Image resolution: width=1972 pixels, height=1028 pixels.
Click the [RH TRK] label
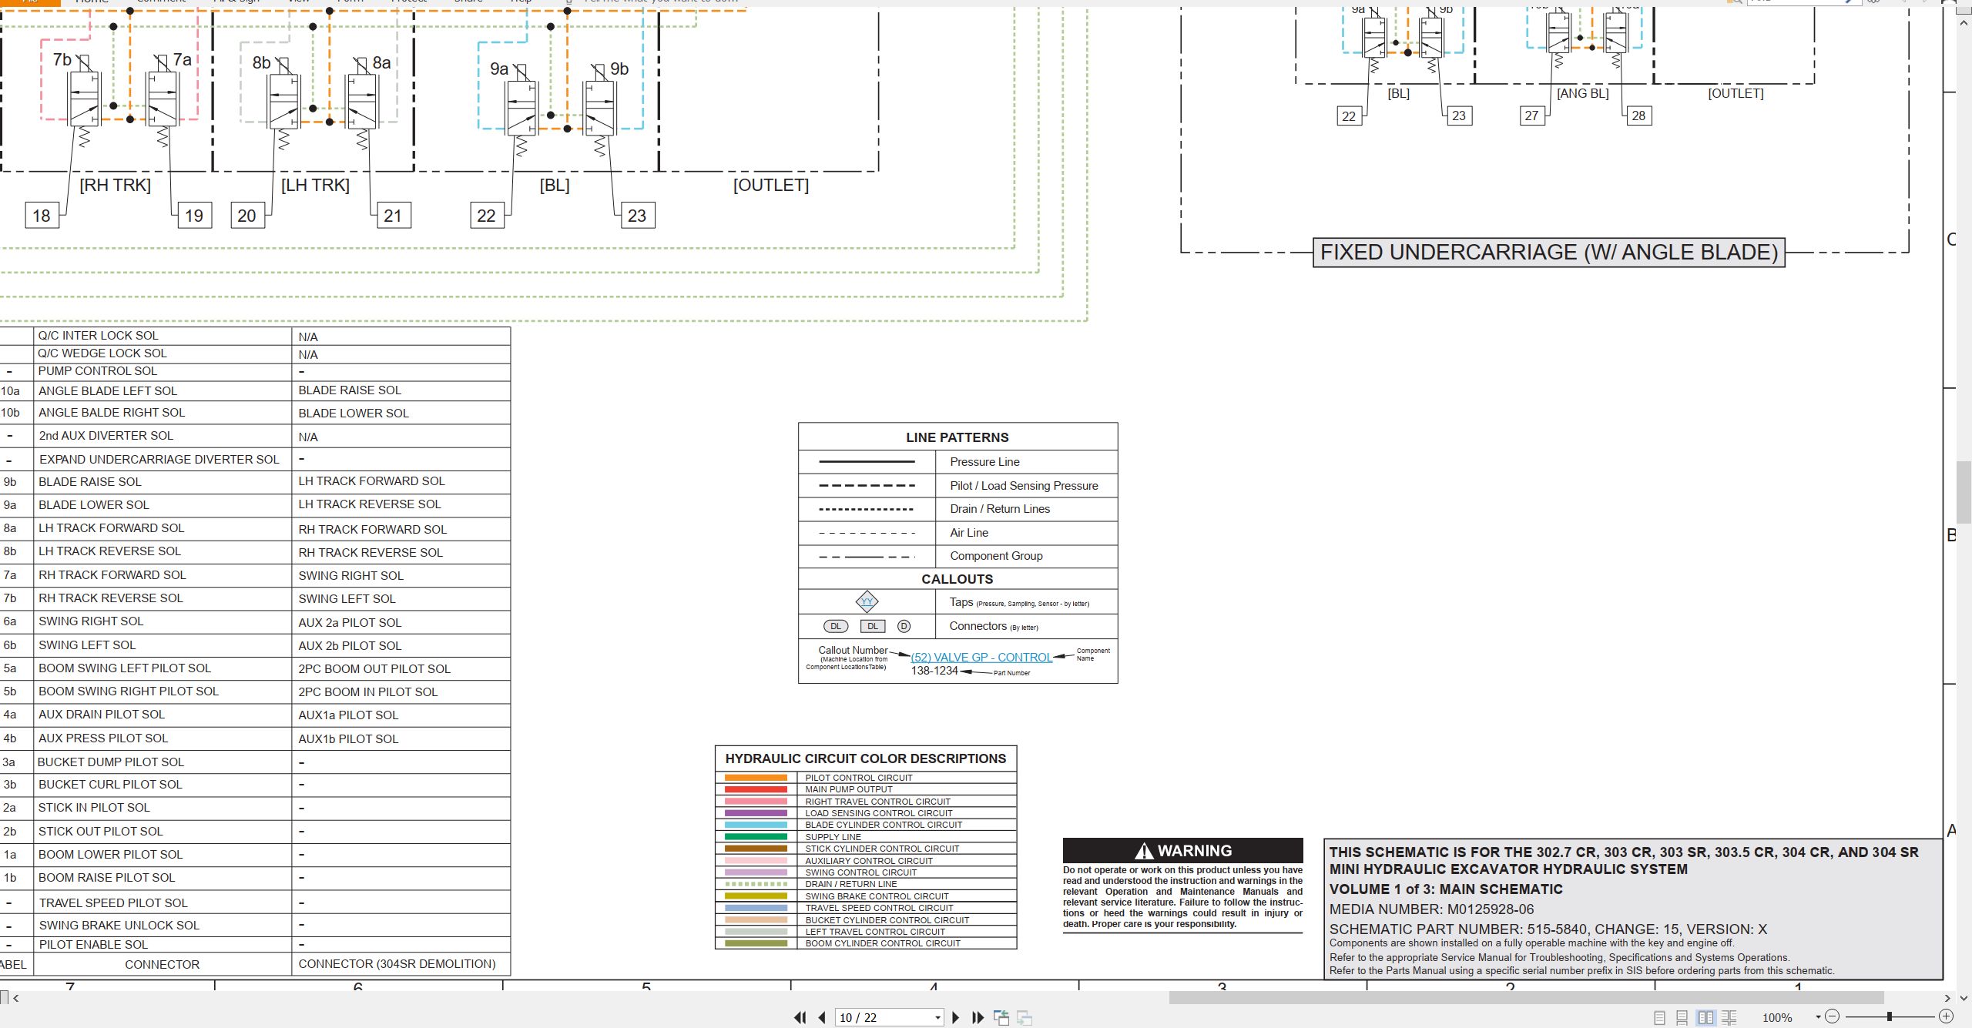click(115, 185)
